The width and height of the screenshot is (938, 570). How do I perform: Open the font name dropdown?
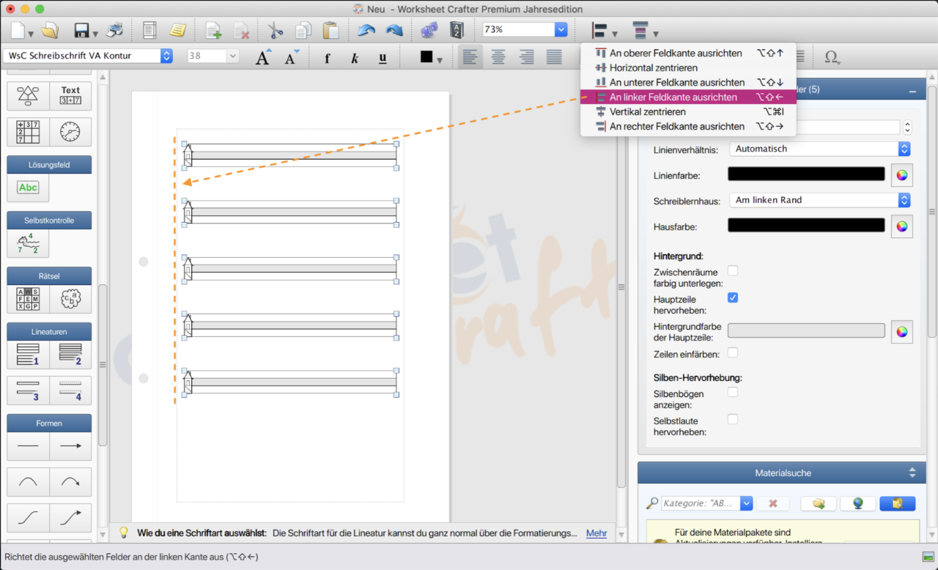pyautogui.click(x=166, y=56)
